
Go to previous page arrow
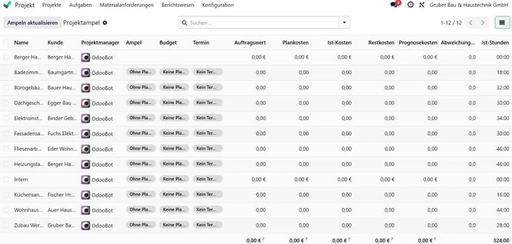pos(470,23)
